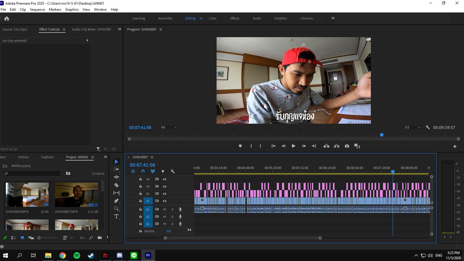Click the Home icon
This screenshot has height=261, width=464.
pyautogui.click(x=7, y=18)
